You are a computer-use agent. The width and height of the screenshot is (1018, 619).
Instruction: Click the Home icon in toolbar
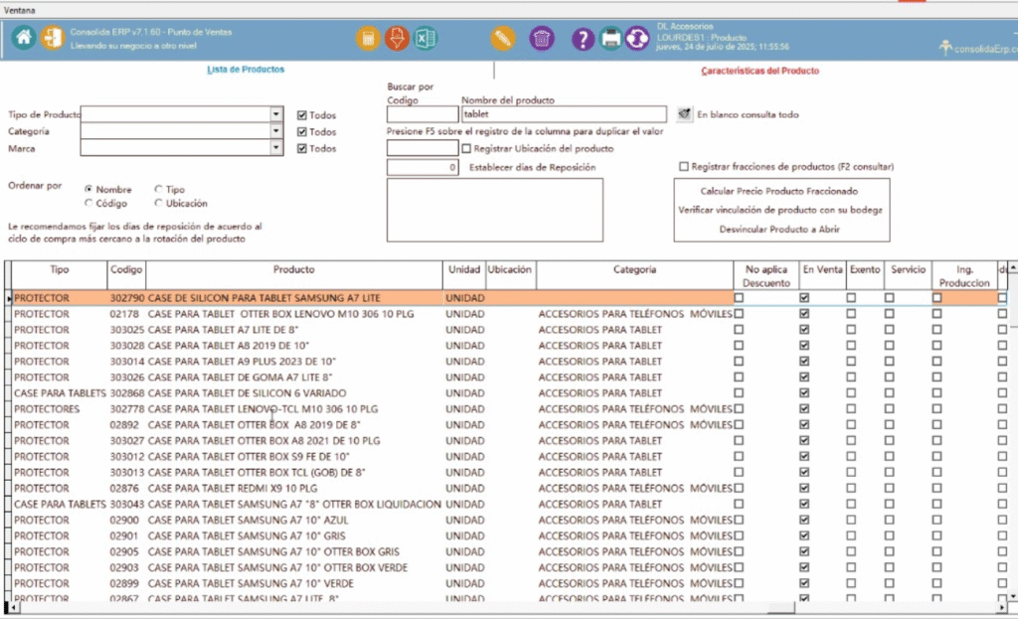pos(24,39)
